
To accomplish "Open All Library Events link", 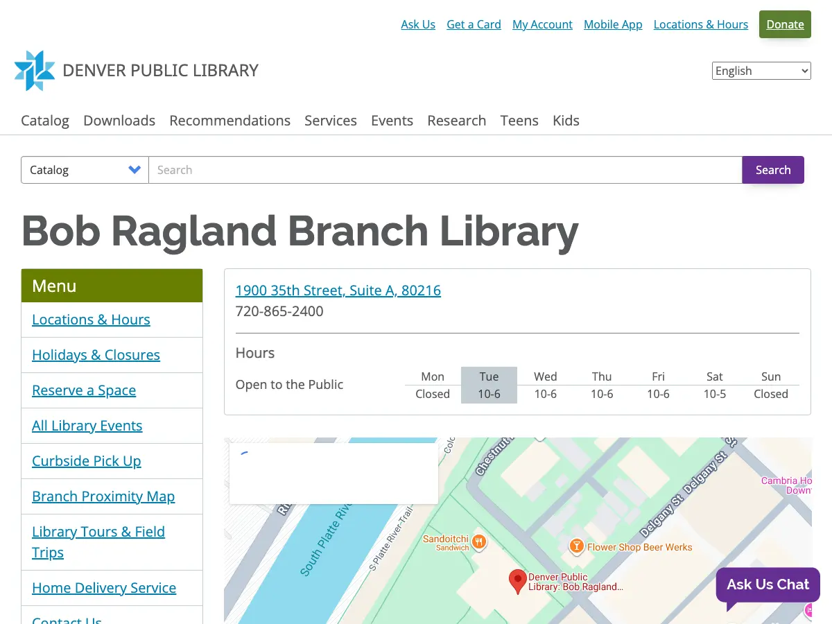I will [87, 426].
